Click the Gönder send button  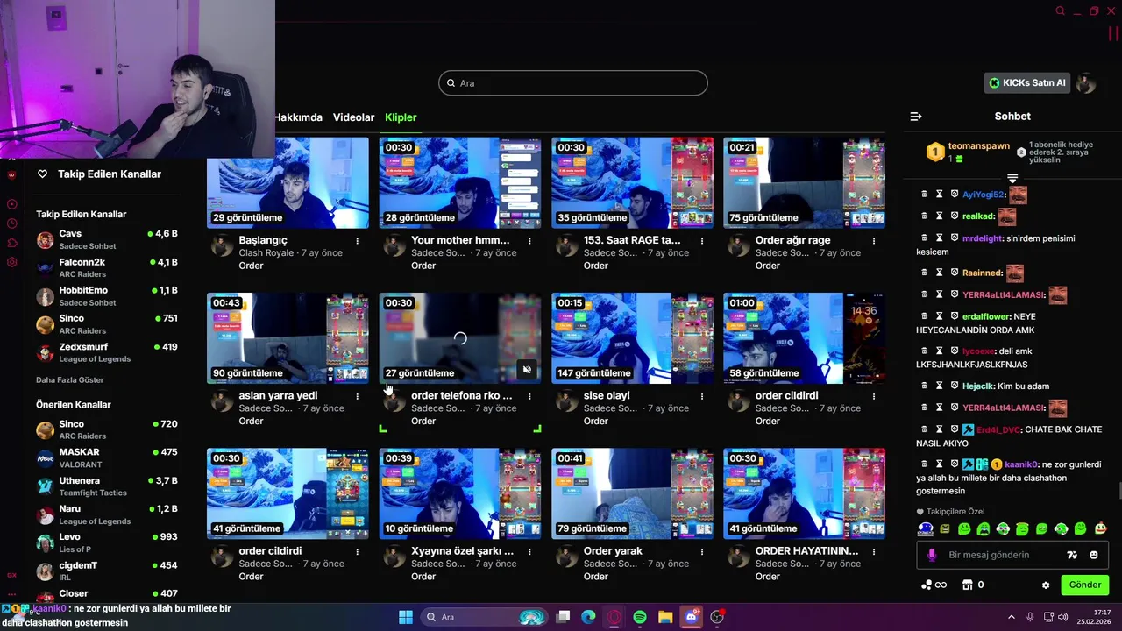pos(1084,585)
